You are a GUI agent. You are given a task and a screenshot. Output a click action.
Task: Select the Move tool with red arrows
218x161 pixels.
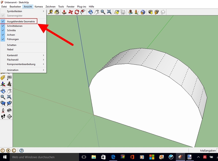pyautogui.click(x=71, y=12)
